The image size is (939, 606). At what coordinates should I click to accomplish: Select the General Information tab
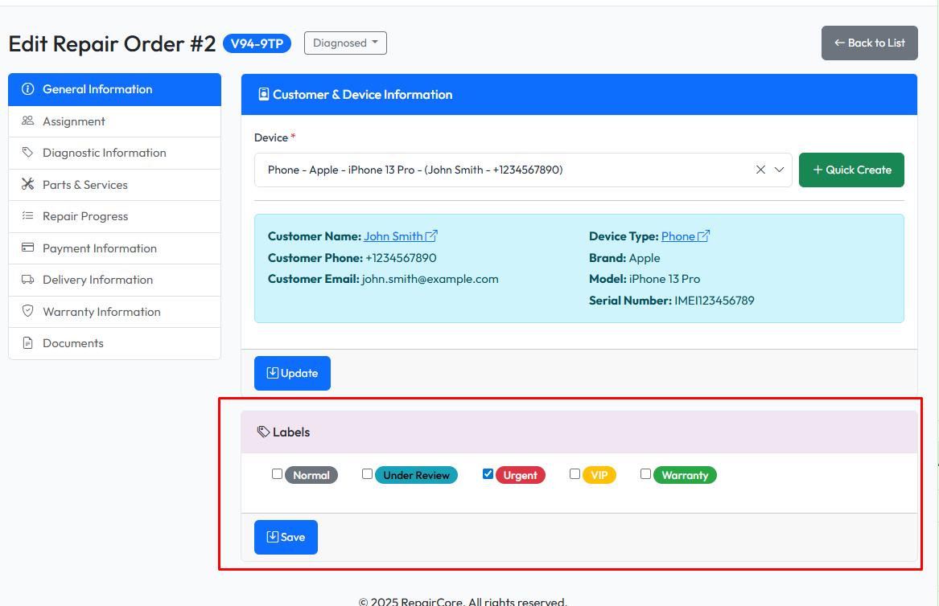[x=97, y=89]
